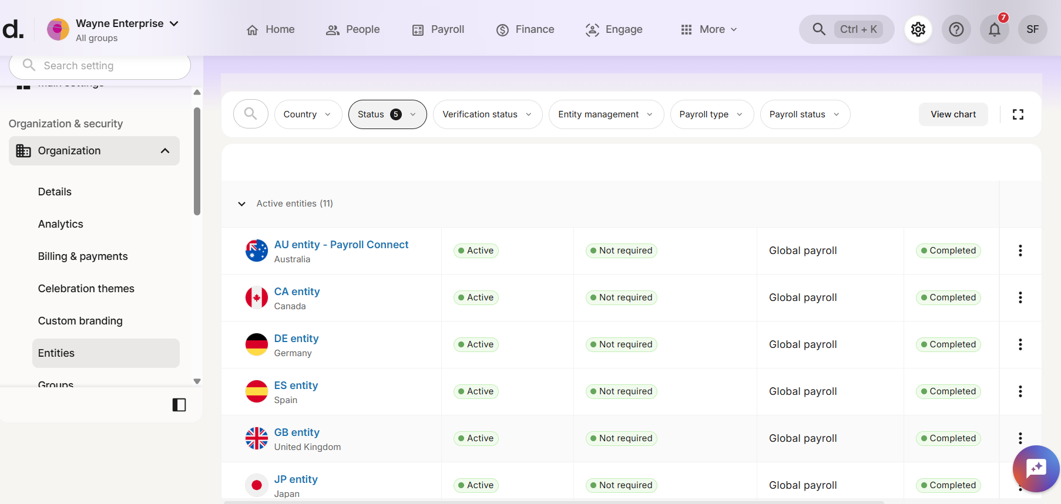Open the notifications bell

tap(994, 29)
